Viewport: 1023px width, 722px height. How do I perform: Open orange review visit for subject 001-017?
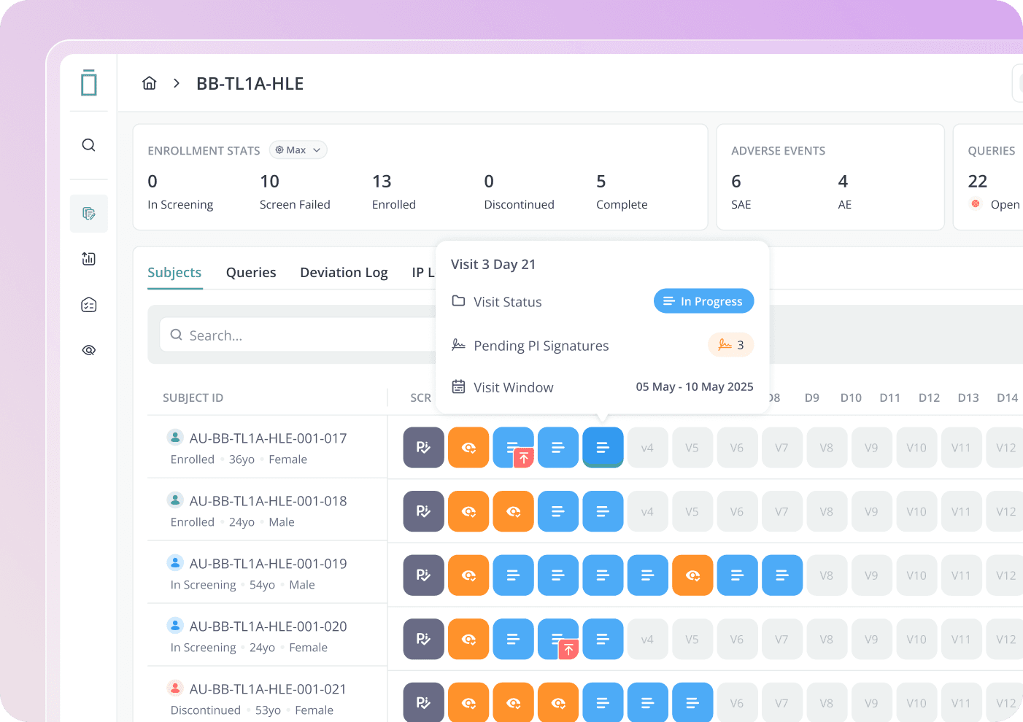click(468, 448)
